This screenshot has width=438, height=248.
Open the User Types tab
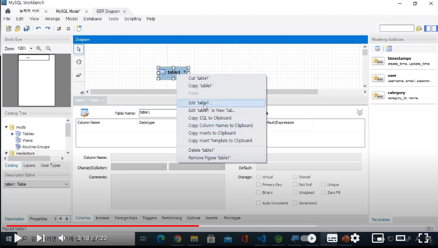coord(51,165)
